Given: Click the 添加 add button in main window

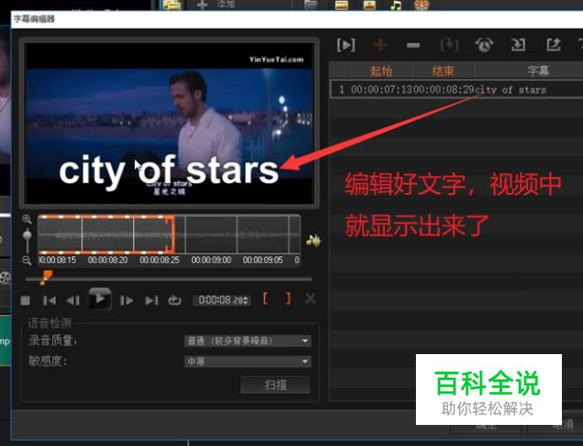Looking at the screenshot, I should 218,5.
